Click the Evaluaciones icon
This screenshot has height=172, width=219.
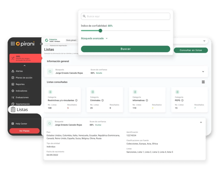pos(13,97)
